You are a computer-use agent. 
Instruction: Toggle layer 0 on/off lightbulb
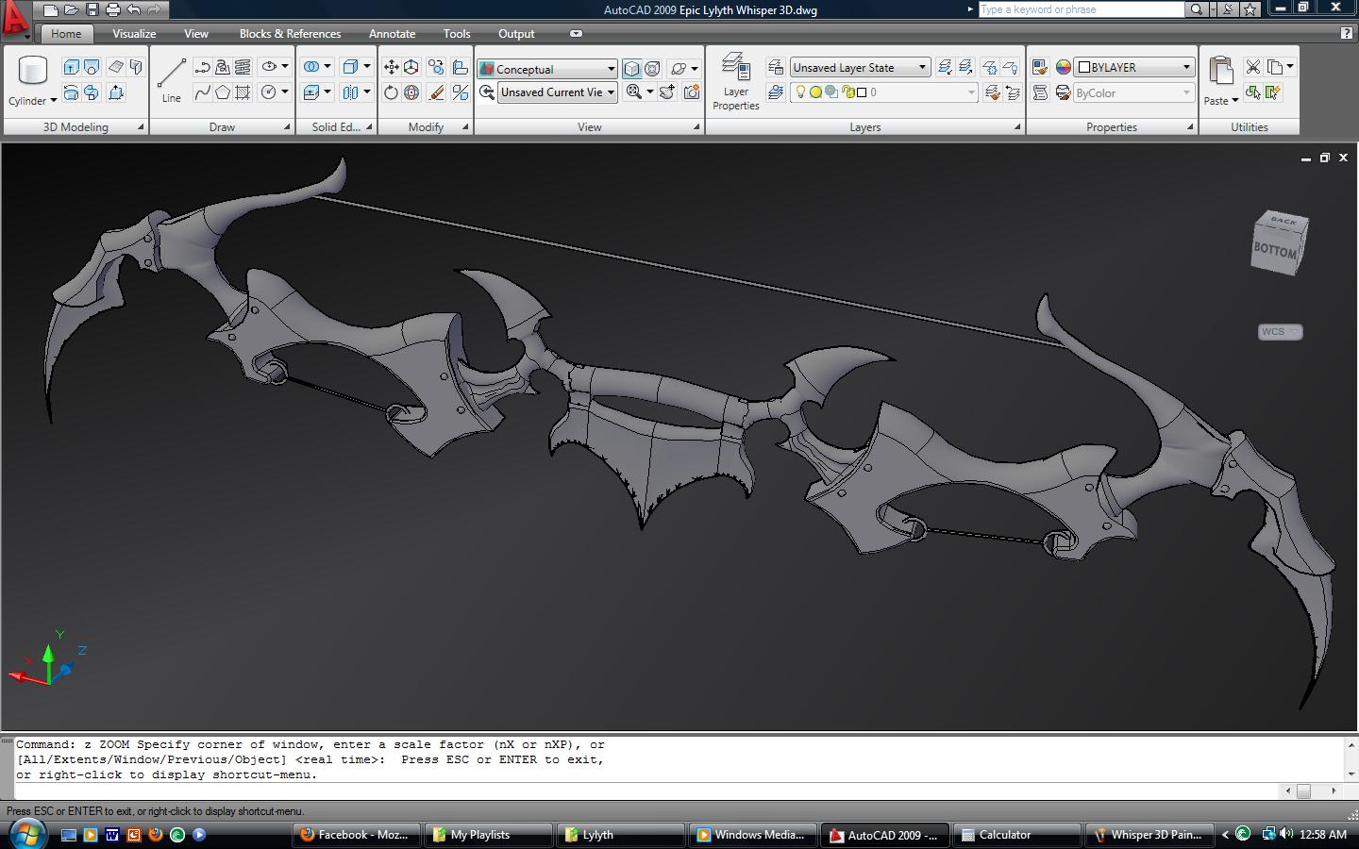[801, 92]
